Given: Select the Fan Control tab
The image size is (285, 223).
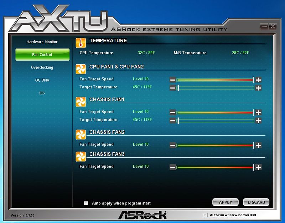Looking at the screenshot, I should click(x=42, y=55).
